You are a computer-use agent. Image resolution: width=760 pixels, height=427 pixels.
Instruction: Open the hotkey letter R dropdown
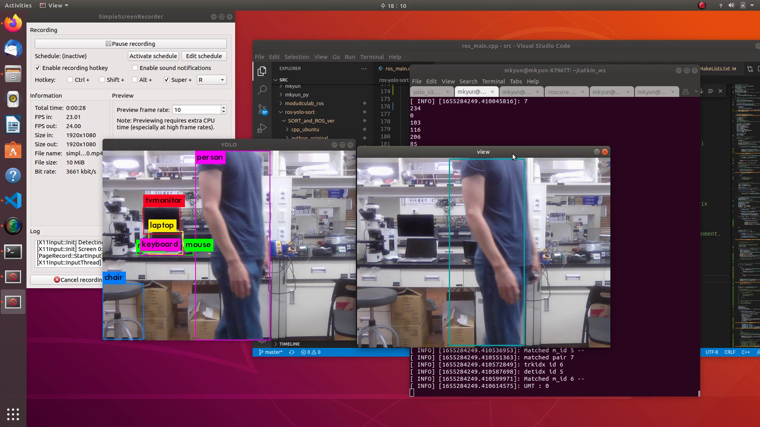coord(212,80)
